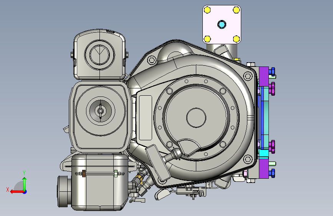333x216 pixels.
Task: Select the rectangular label plate on the shroud
Action: [146, 118]
